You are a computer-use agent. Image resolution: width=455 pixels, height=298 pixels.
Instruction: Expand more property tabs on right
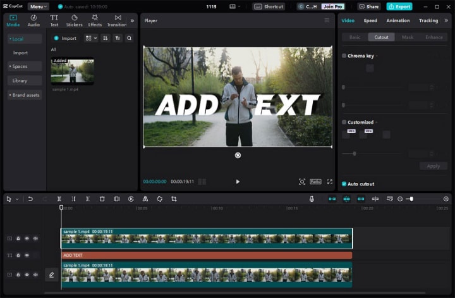click(446, 21)
